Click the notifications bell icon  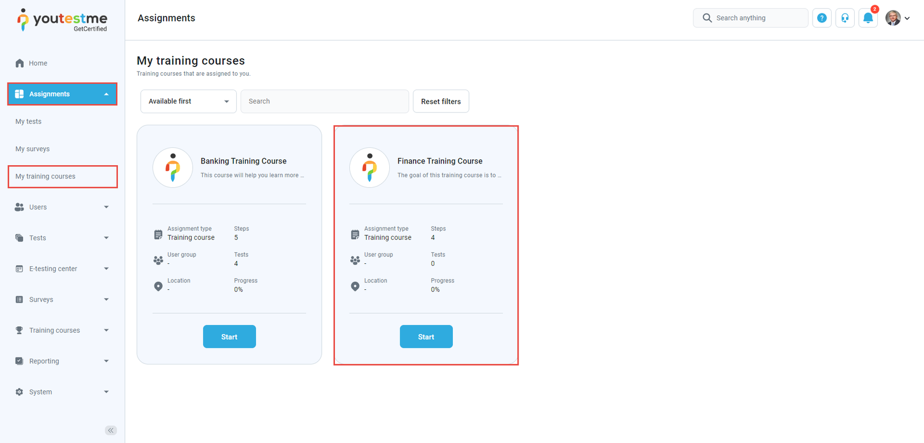coord(867,18)
